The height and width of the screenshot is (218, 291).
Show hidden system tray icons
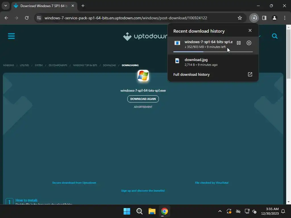pyautogui.click(x=220, y=211)
